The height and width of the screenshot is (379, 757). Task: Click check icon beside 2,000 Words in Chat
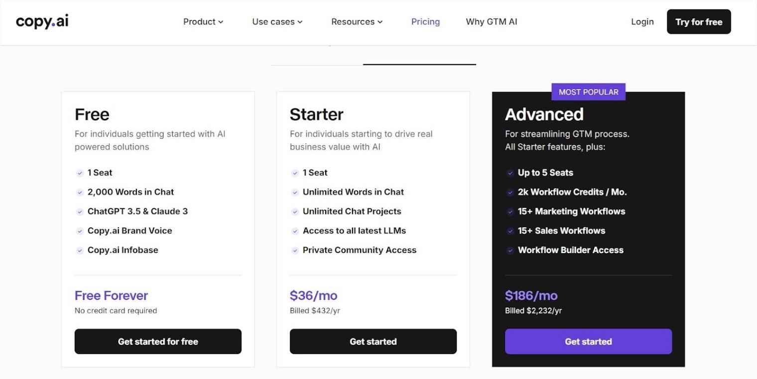point(80,192)
